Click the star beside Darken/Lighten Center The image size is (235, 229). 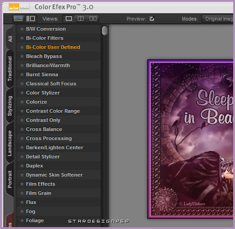point(22,147)
